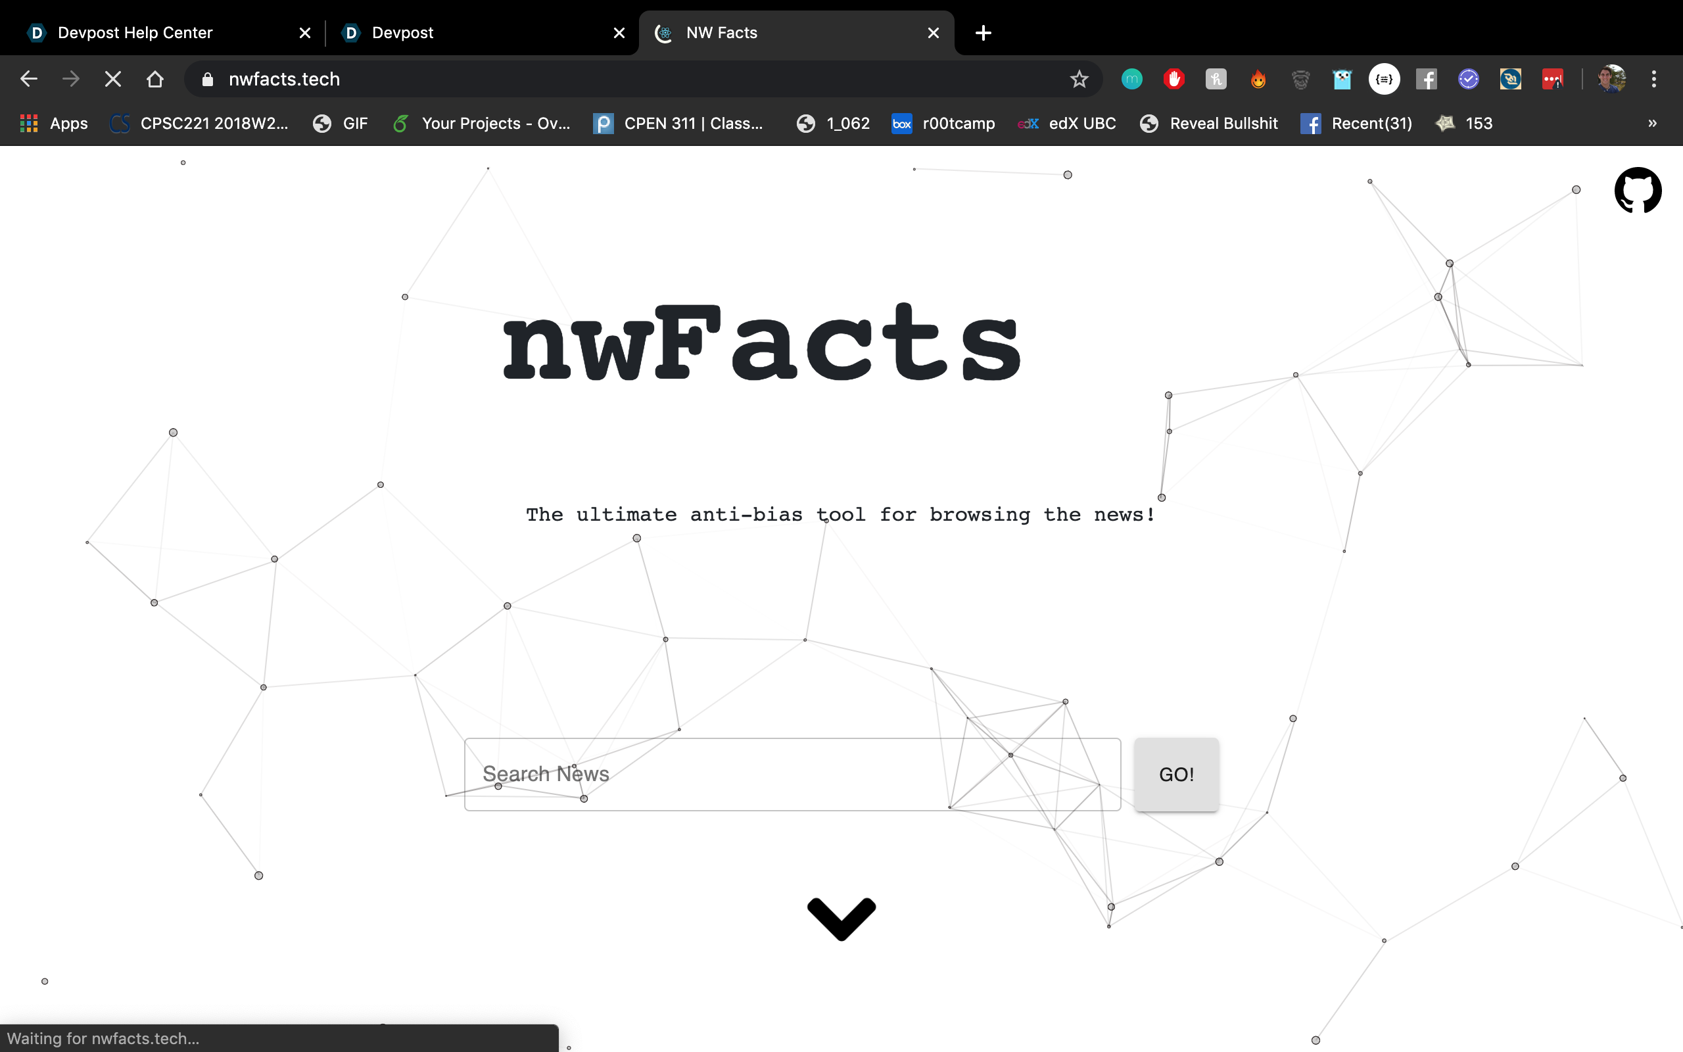Go to browser home page
1683x1052 pixels.
pyautogui.click(x=155, y=80)
